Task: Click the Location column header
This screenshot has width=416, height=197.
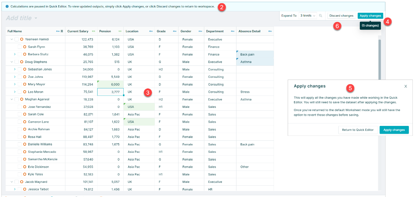Action: coord(139,31)
